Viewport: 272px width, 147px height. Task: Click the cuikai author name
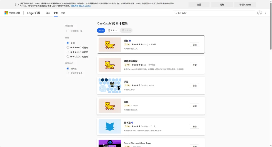(x=151, y=85)
